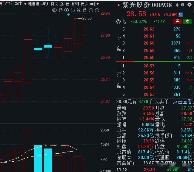Select buy level 1 price 28.57

tap(149, 66)
